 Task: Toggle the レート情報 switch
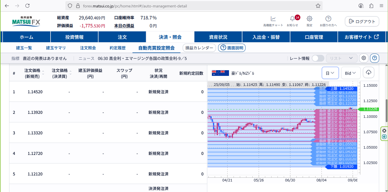coord(318,58)
